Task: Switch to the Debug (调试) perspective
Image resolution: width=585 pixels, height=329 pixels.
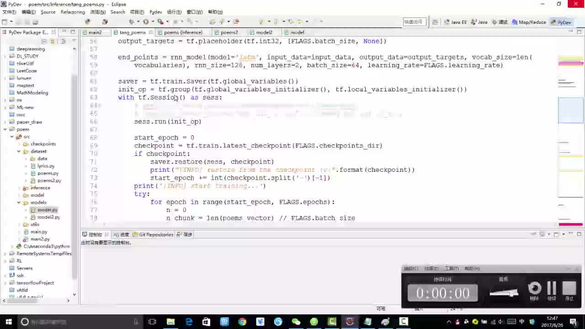Action: [499, 22]
